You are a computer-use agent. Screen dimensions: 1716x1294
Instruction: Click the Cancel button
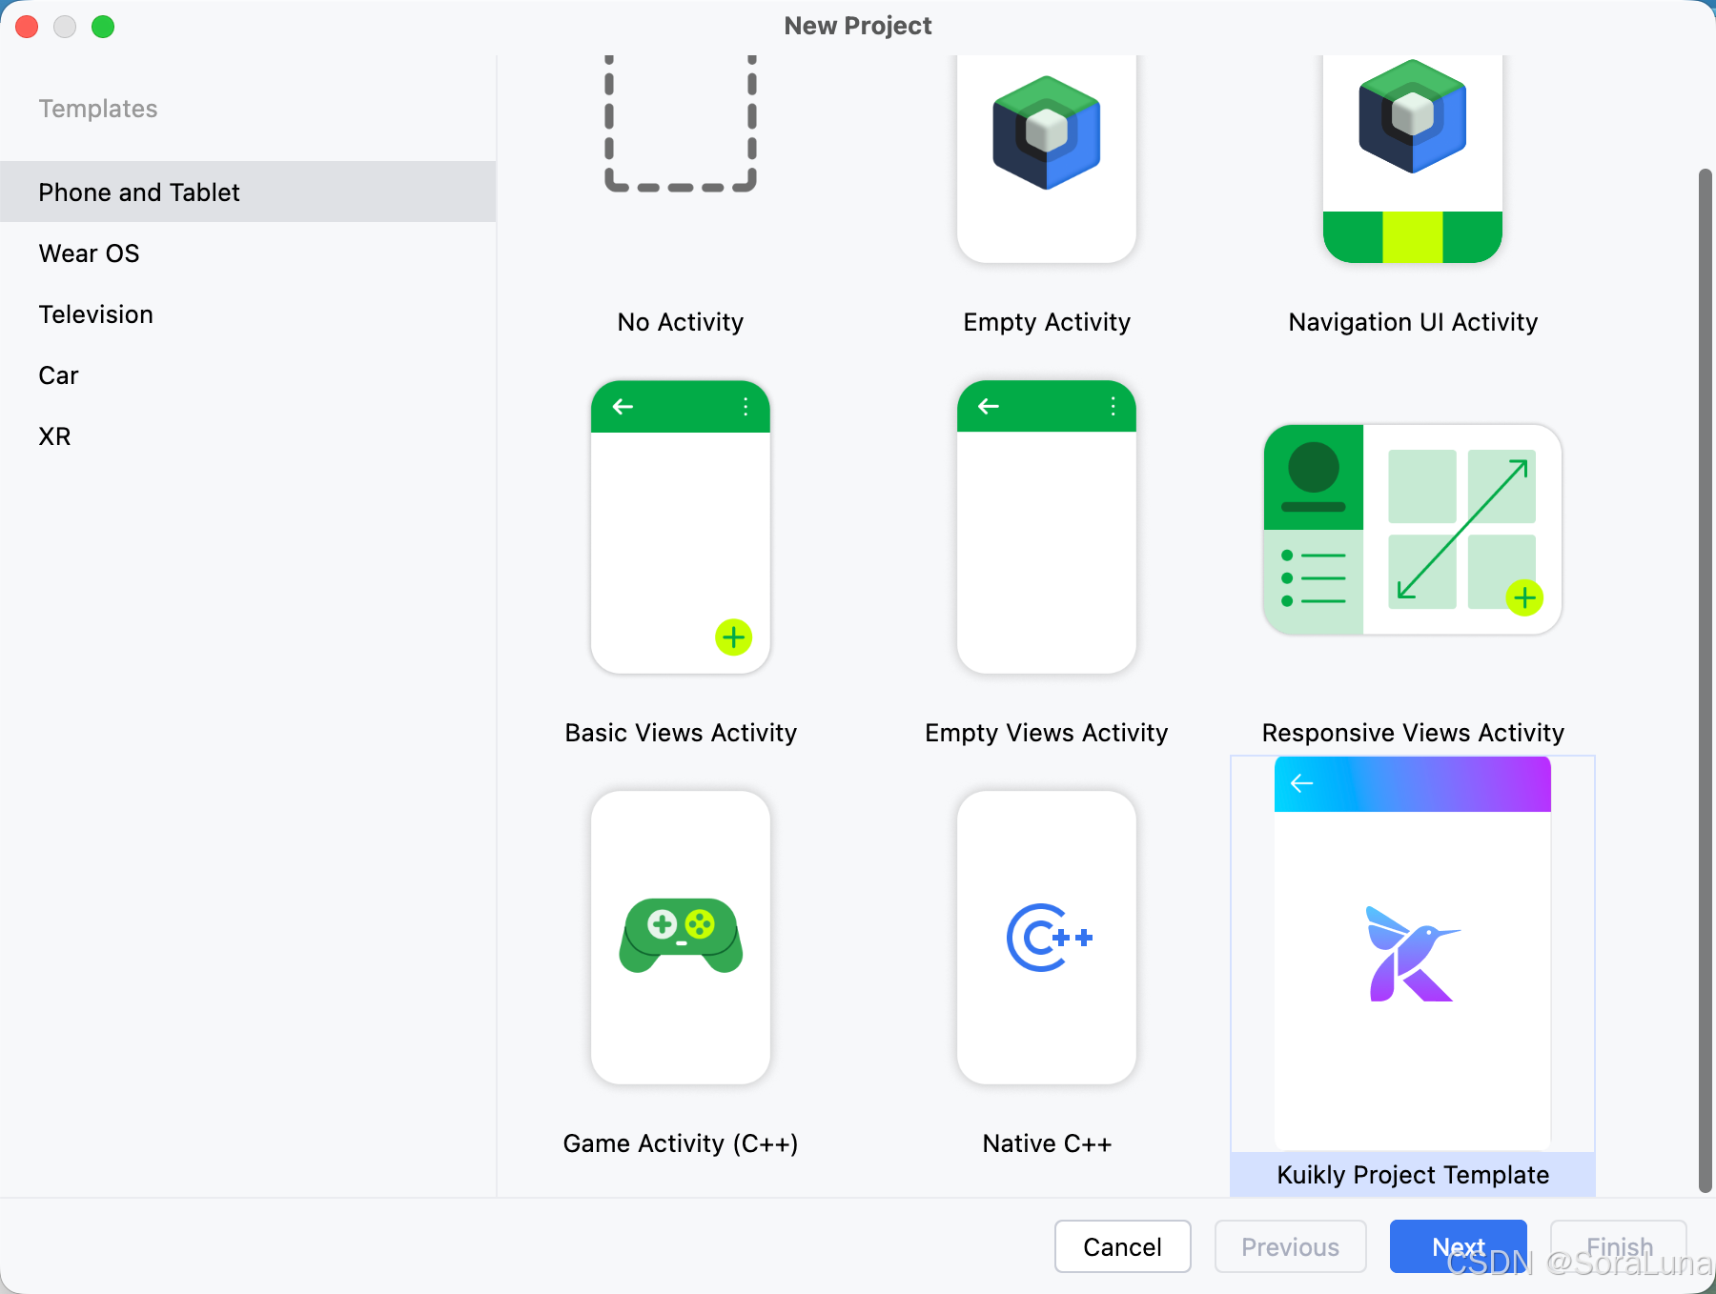click(1123, 1246)
